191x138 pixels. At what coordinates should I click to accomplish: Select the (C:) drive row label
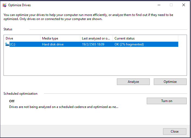[12, 44]
